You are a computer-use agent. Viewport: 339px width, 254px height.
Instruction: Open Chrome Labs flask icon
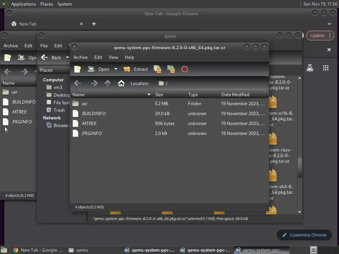click(x=310, y=68)
